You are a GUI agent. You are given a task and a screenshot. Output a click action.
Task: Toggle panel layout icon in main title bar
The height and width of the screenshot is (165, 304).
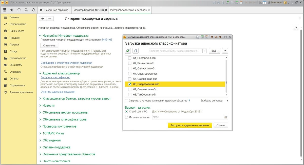264,3
